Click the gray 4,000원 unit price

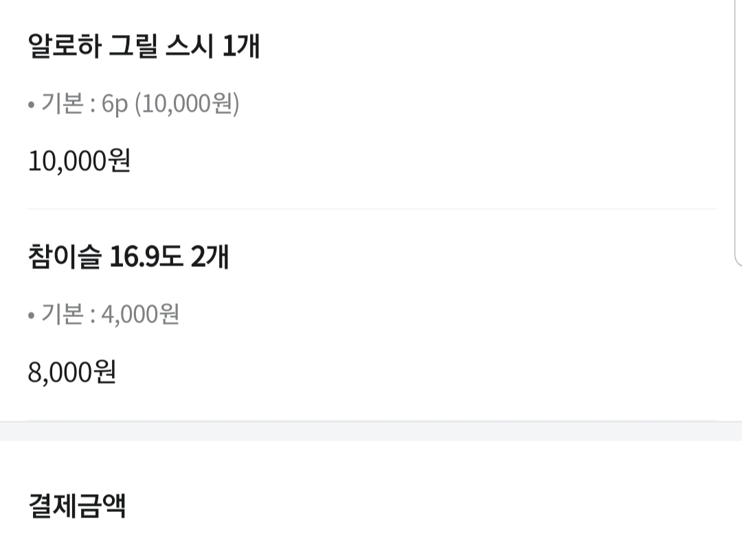(141, 314)
